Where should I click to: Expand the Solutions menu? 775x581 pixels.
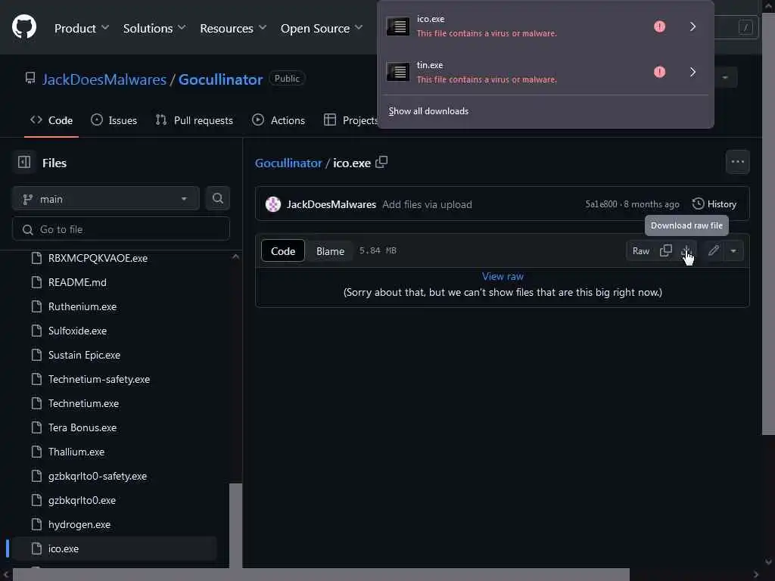coord(154,28)
